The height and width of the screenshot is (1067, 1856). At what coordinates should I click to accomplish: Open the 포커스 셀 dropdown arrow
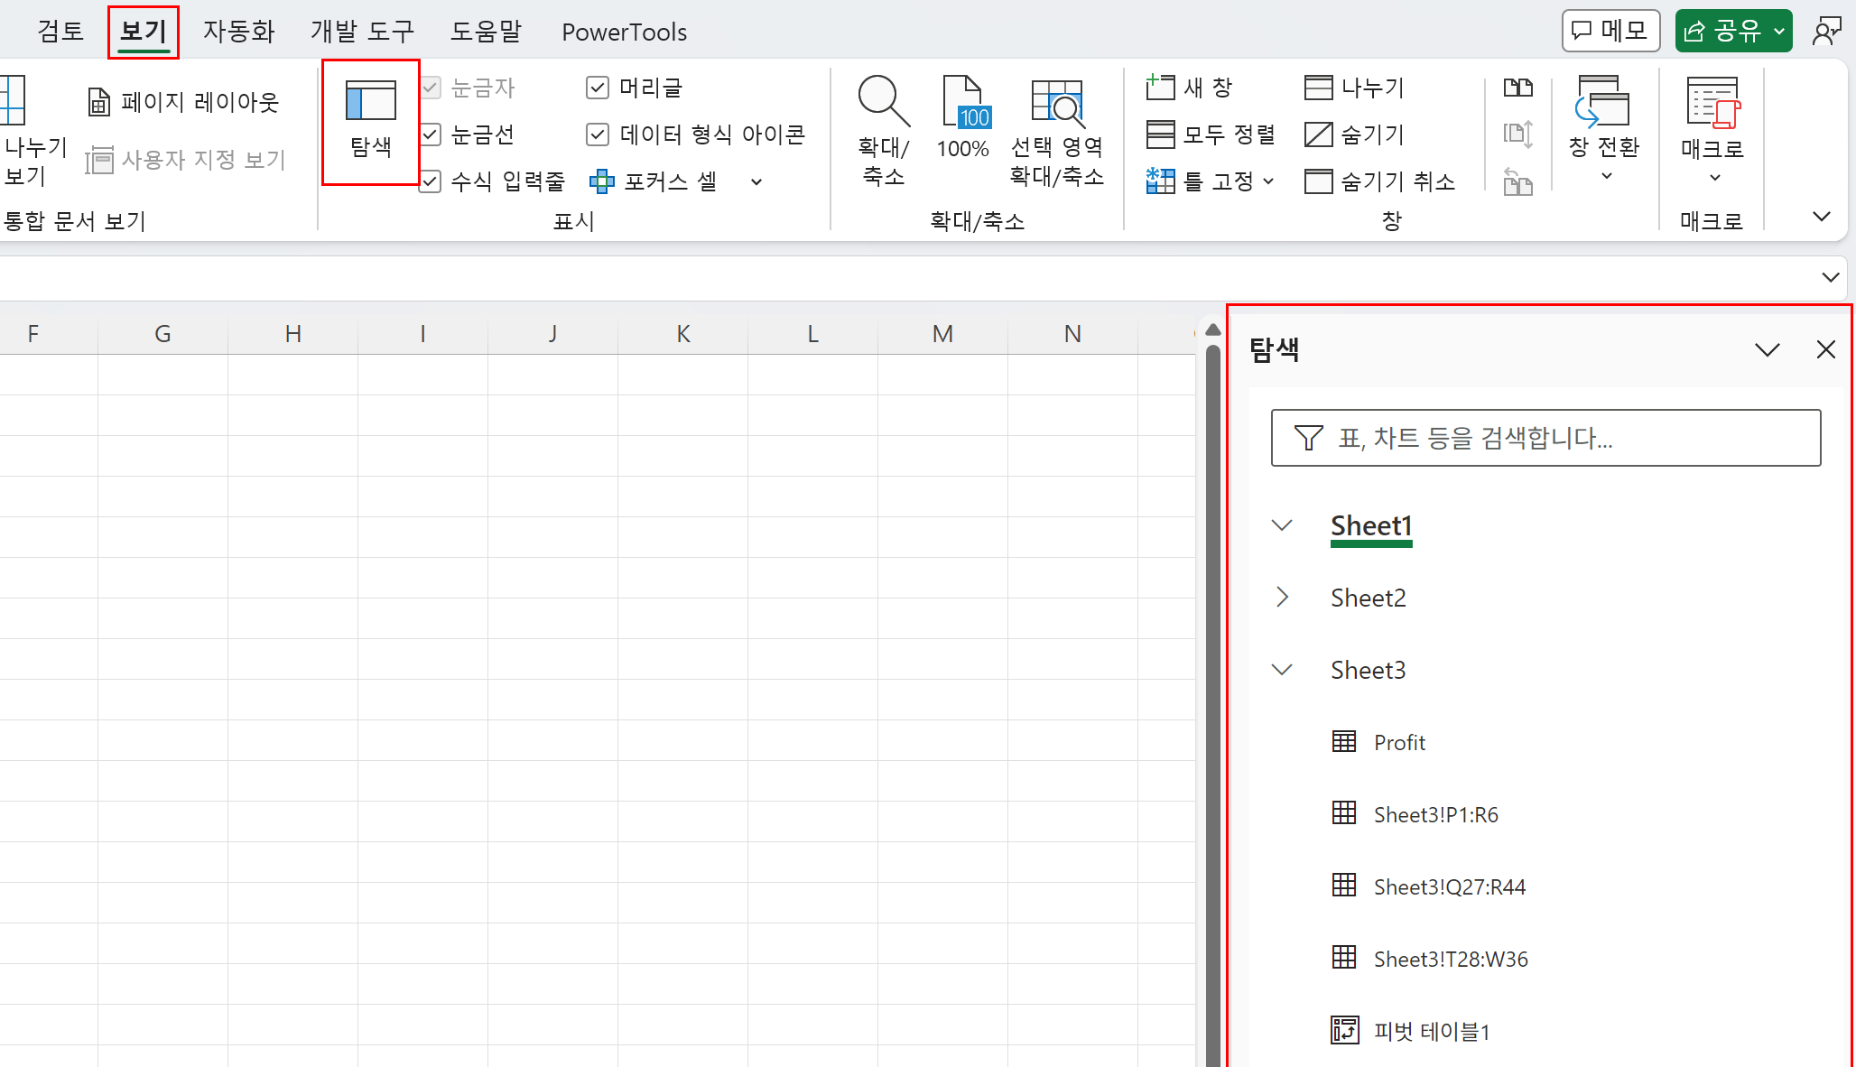[756, 182]
